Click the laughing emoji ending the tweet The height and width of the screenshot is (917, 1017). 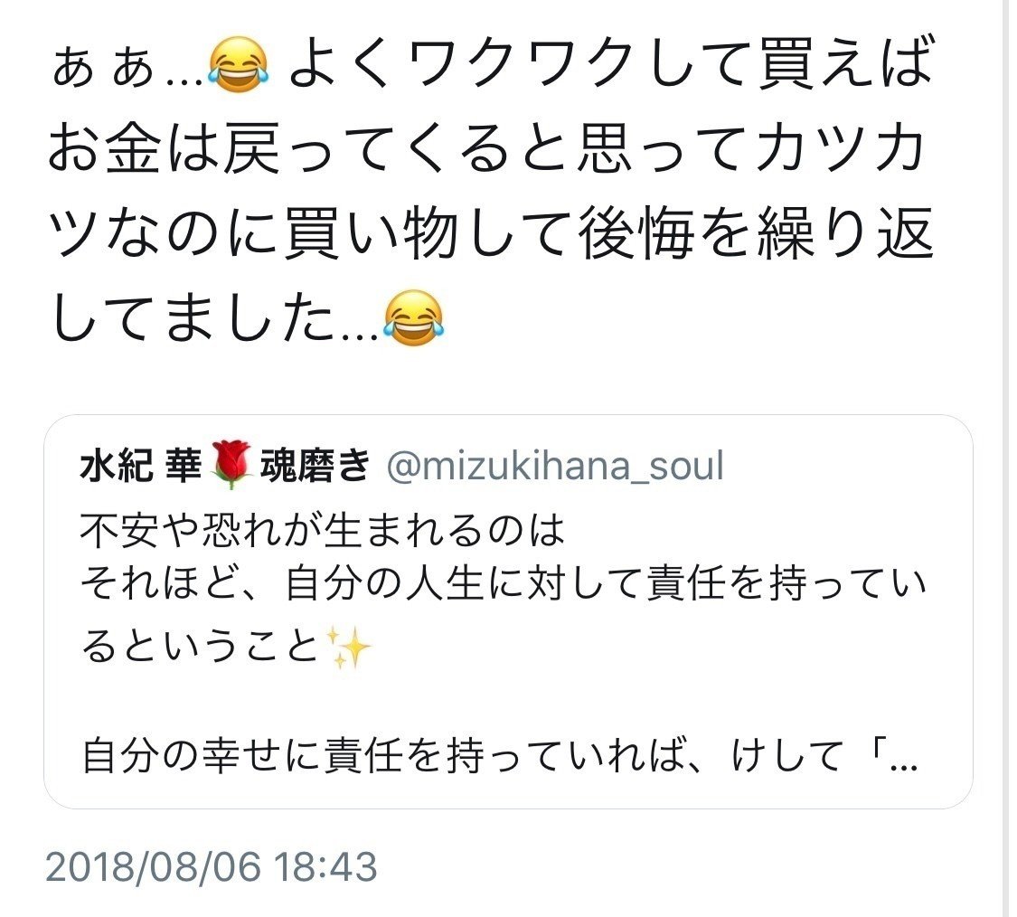tap(413, 317)
